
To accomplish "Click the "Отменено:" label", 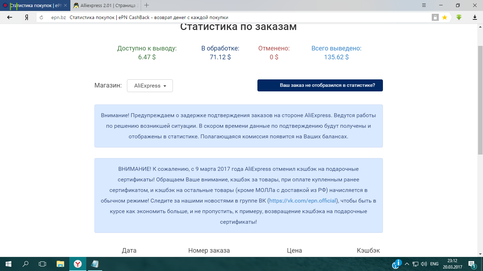I will (x=274, y=48).
